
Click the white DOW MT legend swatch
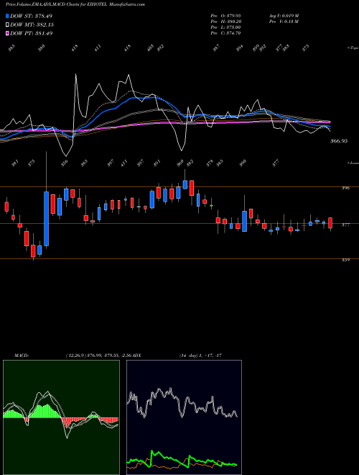tap(8, 24)
